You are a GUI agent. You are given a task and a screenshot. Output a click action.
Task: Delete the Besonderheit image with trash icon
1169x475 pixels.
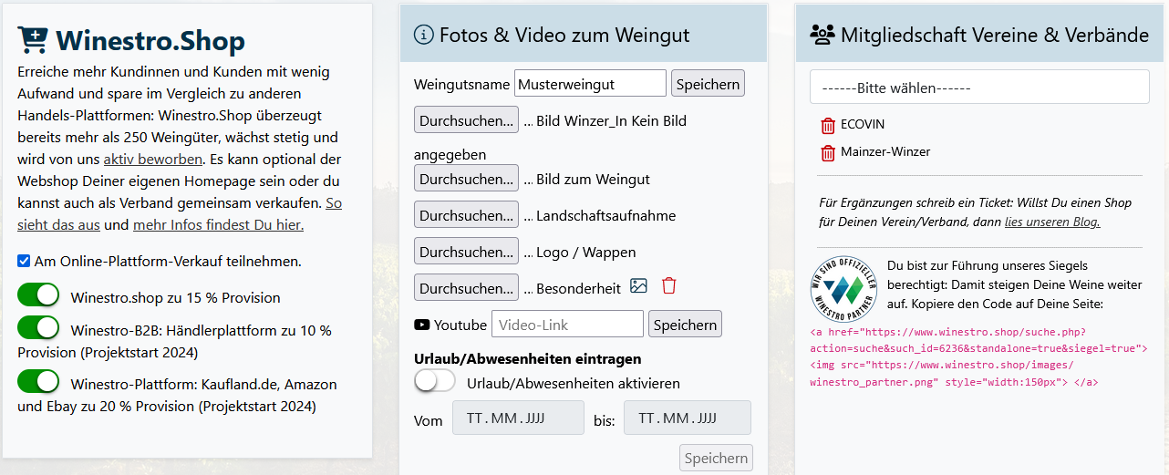click(669, 286)
